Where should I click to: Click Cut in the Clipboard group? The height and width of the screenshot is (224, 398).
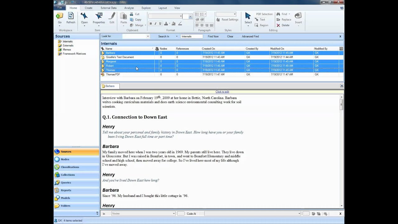coord(135,14)
